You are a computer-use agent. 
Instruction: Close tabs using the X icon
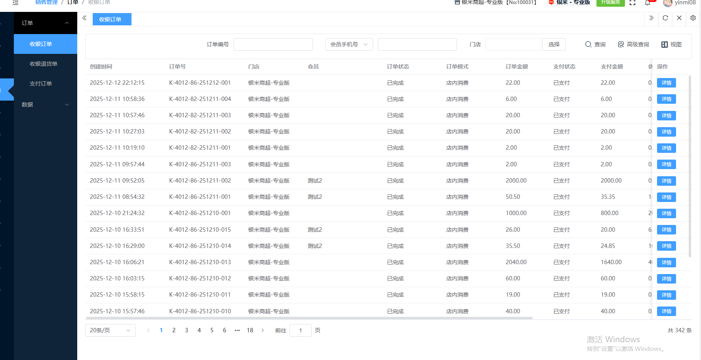(x=679, y=18)
